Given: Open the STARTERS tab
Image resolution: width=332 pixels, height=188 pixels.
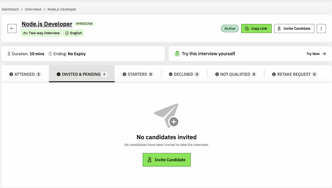Looking at the screenshot, I should click(137, 74).
